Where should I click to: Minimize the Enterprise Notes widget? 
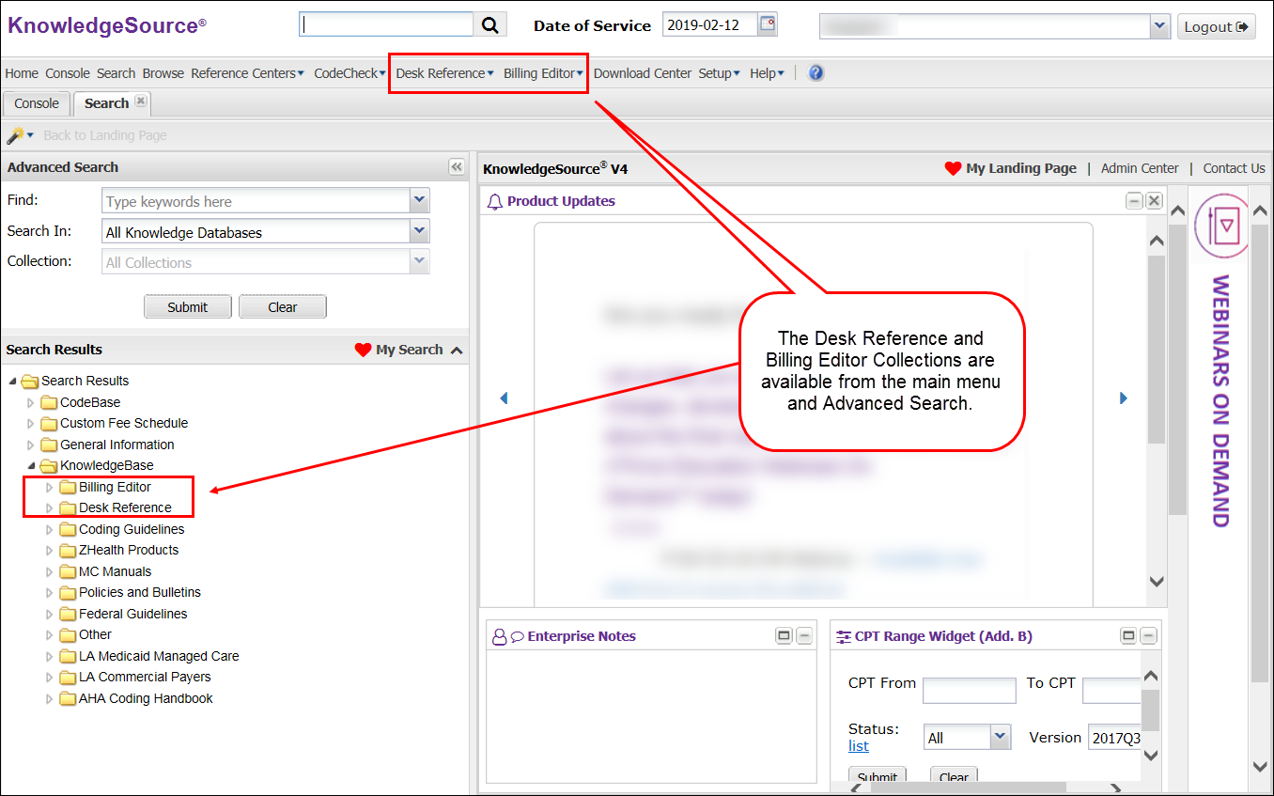point(804,636)
